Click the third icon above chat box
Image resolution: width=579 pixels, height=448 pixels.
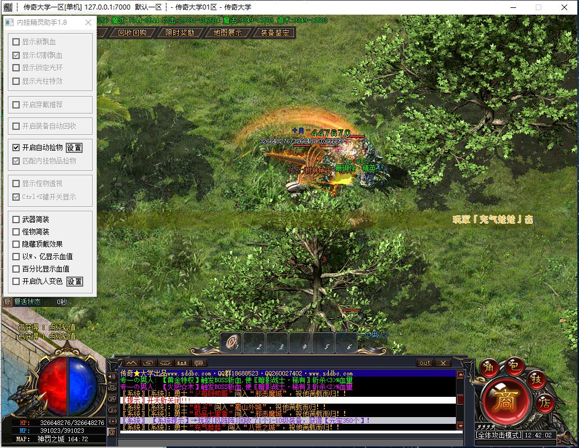[x=165, y=363]
